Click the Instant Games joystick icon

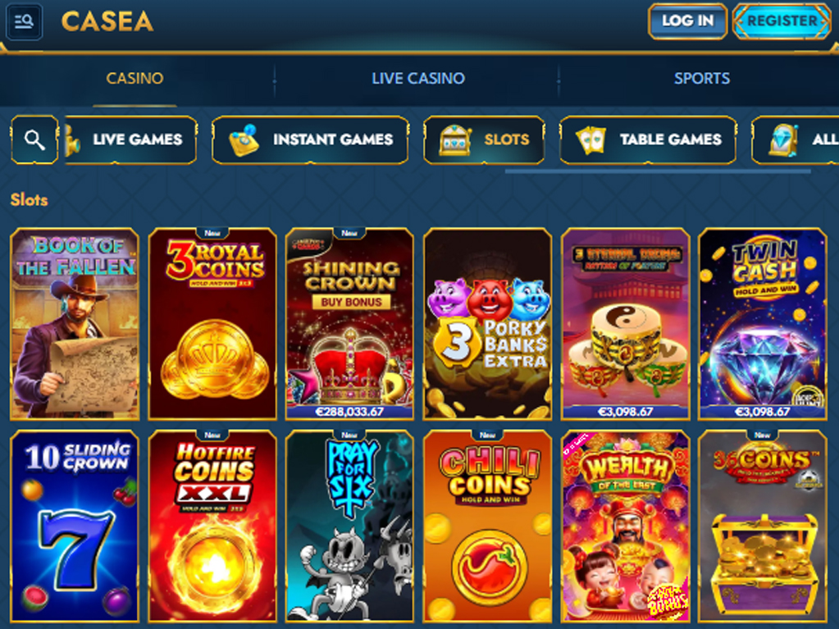[x=244, y=140]
